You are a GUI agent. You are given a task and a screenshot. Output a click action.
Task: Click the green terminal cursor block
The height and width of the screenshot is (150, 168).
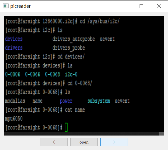[x=66, y=127]
